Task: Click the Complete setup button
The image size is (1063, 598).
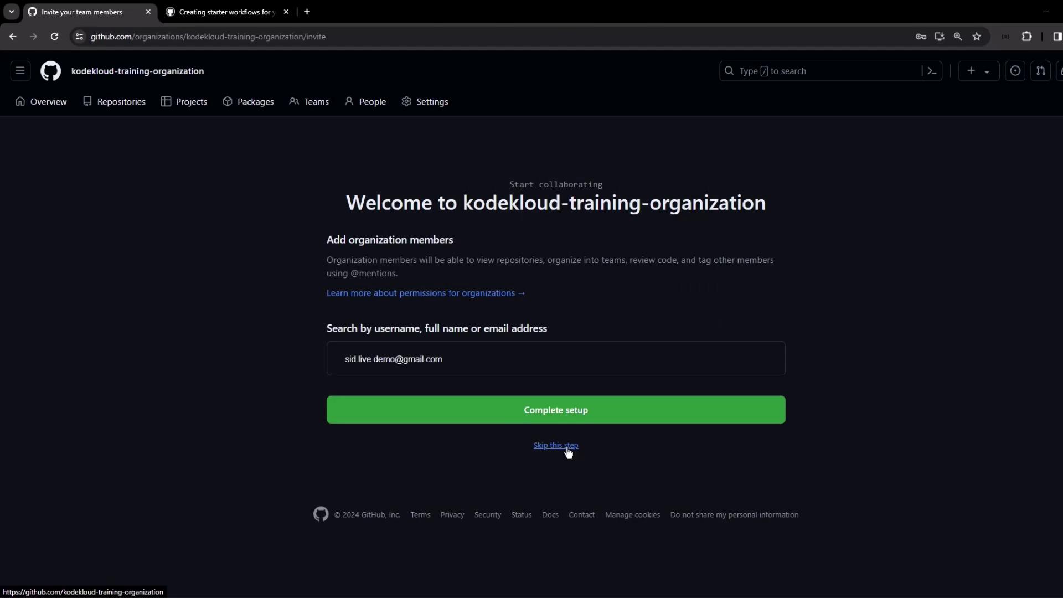Action: point(555,410)
